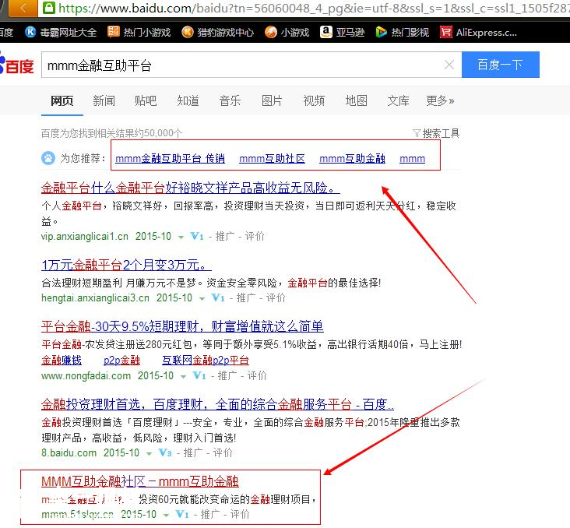Open the 更多» more categories menu
570x528 pixels.
[x=440, y=100]
